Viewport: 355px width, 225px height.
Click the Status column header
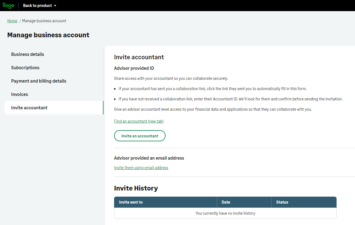point(282,202)
